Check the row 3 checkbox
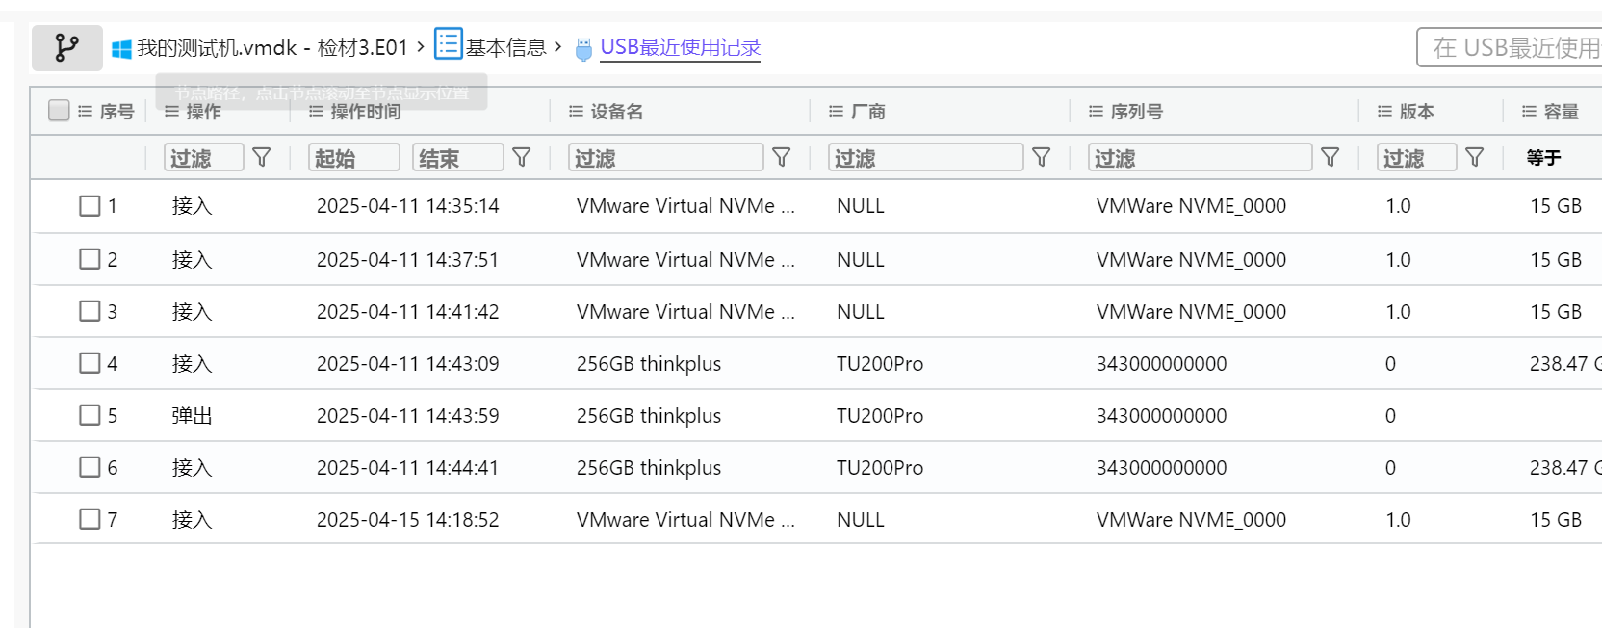Viewport: 1602px width, 628px height. pos(90,311)
